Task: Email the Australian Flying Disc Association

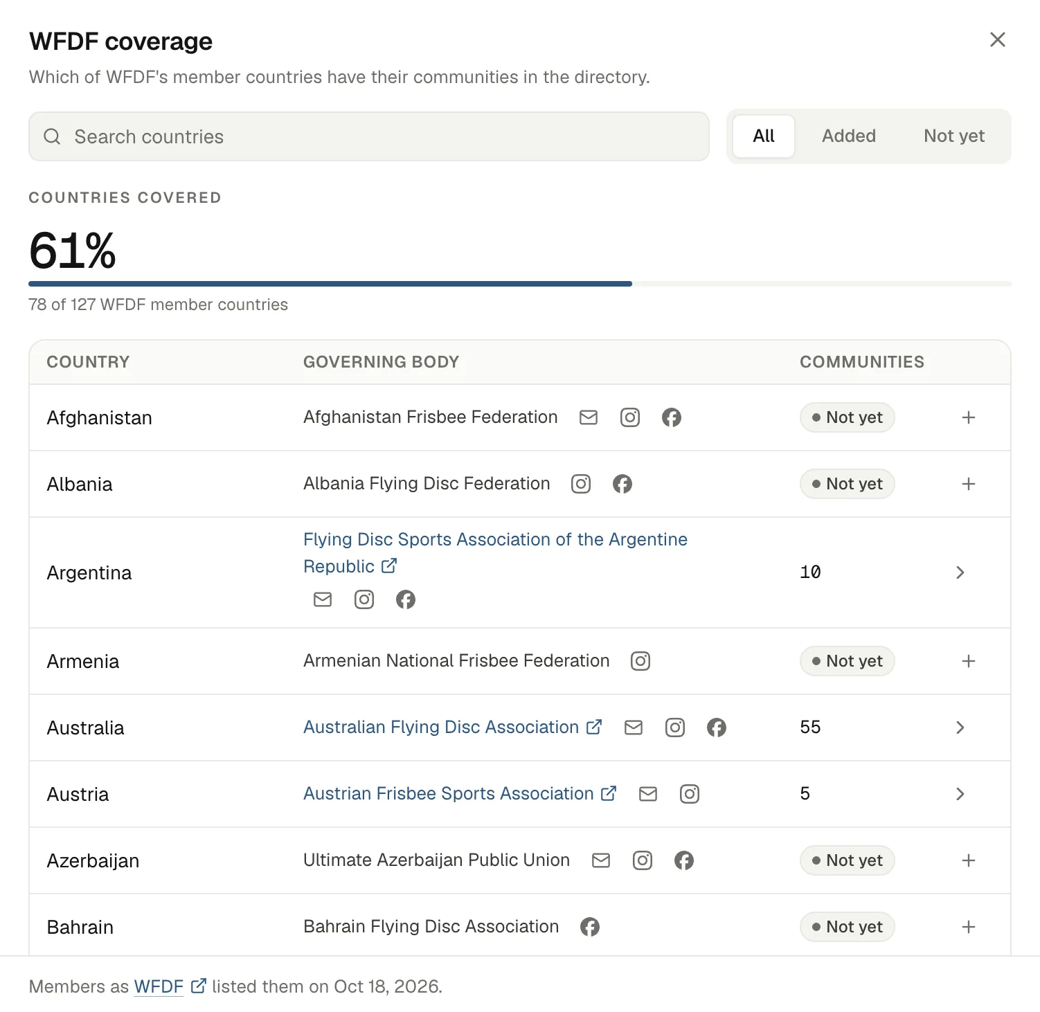Action: pyautogui.click(x=634, y=728)
